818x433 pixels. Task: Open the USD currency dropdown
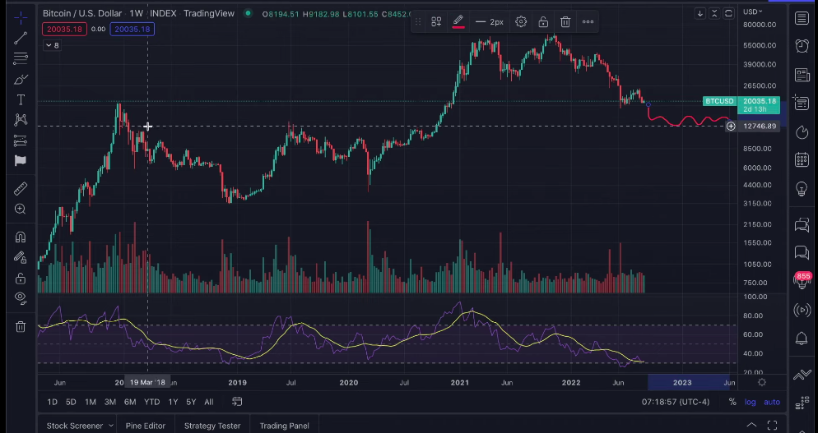[753, 12]
